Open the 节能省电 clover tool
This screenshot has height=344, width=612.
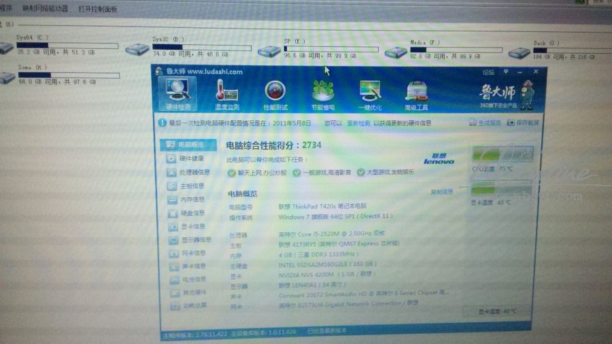coord(323,96)
